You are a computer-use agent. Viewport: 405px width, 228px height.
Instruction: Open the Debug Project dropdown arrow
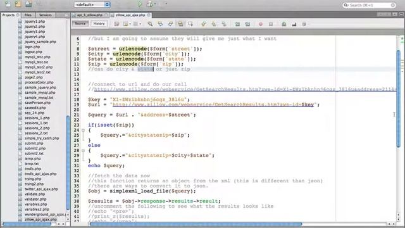point(154,4)
